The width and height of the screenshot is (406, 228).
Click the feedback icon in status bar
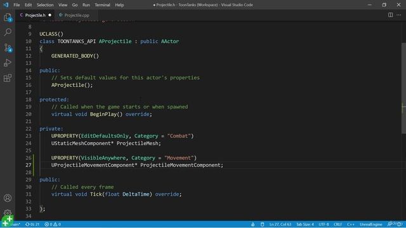click(390, 224)
